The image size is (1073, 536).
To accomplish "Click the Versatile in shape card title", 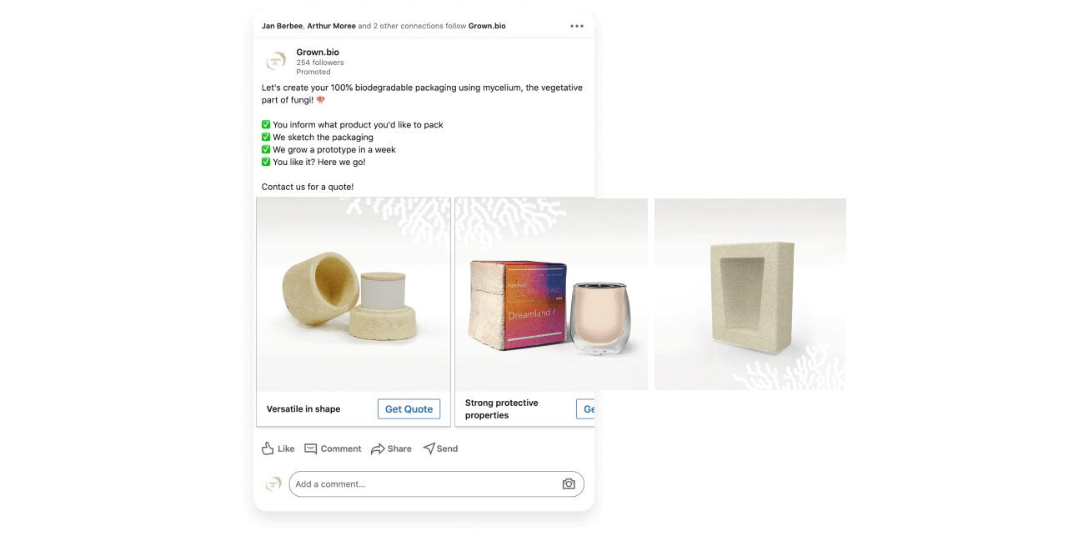I will point(303,408).
